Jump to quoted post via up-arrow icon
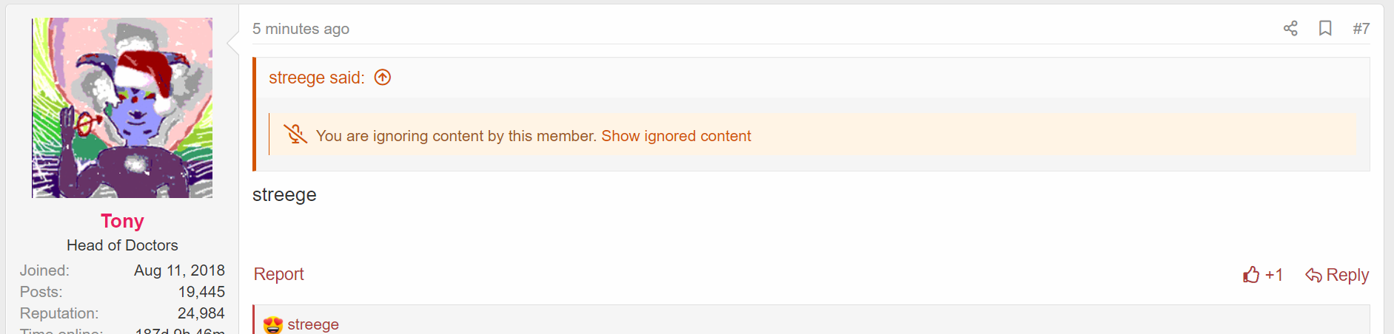The width and height of the screenshot is (1394, 334). (x=383, y=78)
